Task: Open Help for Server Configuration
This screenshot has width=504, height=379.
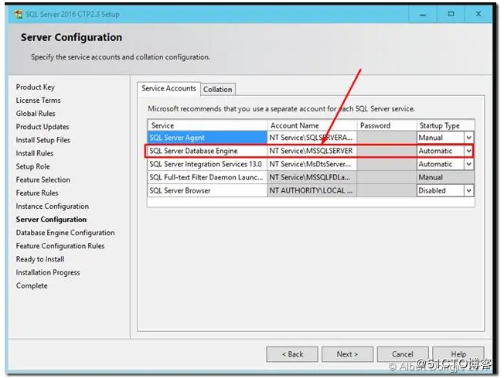Action: 458,354
